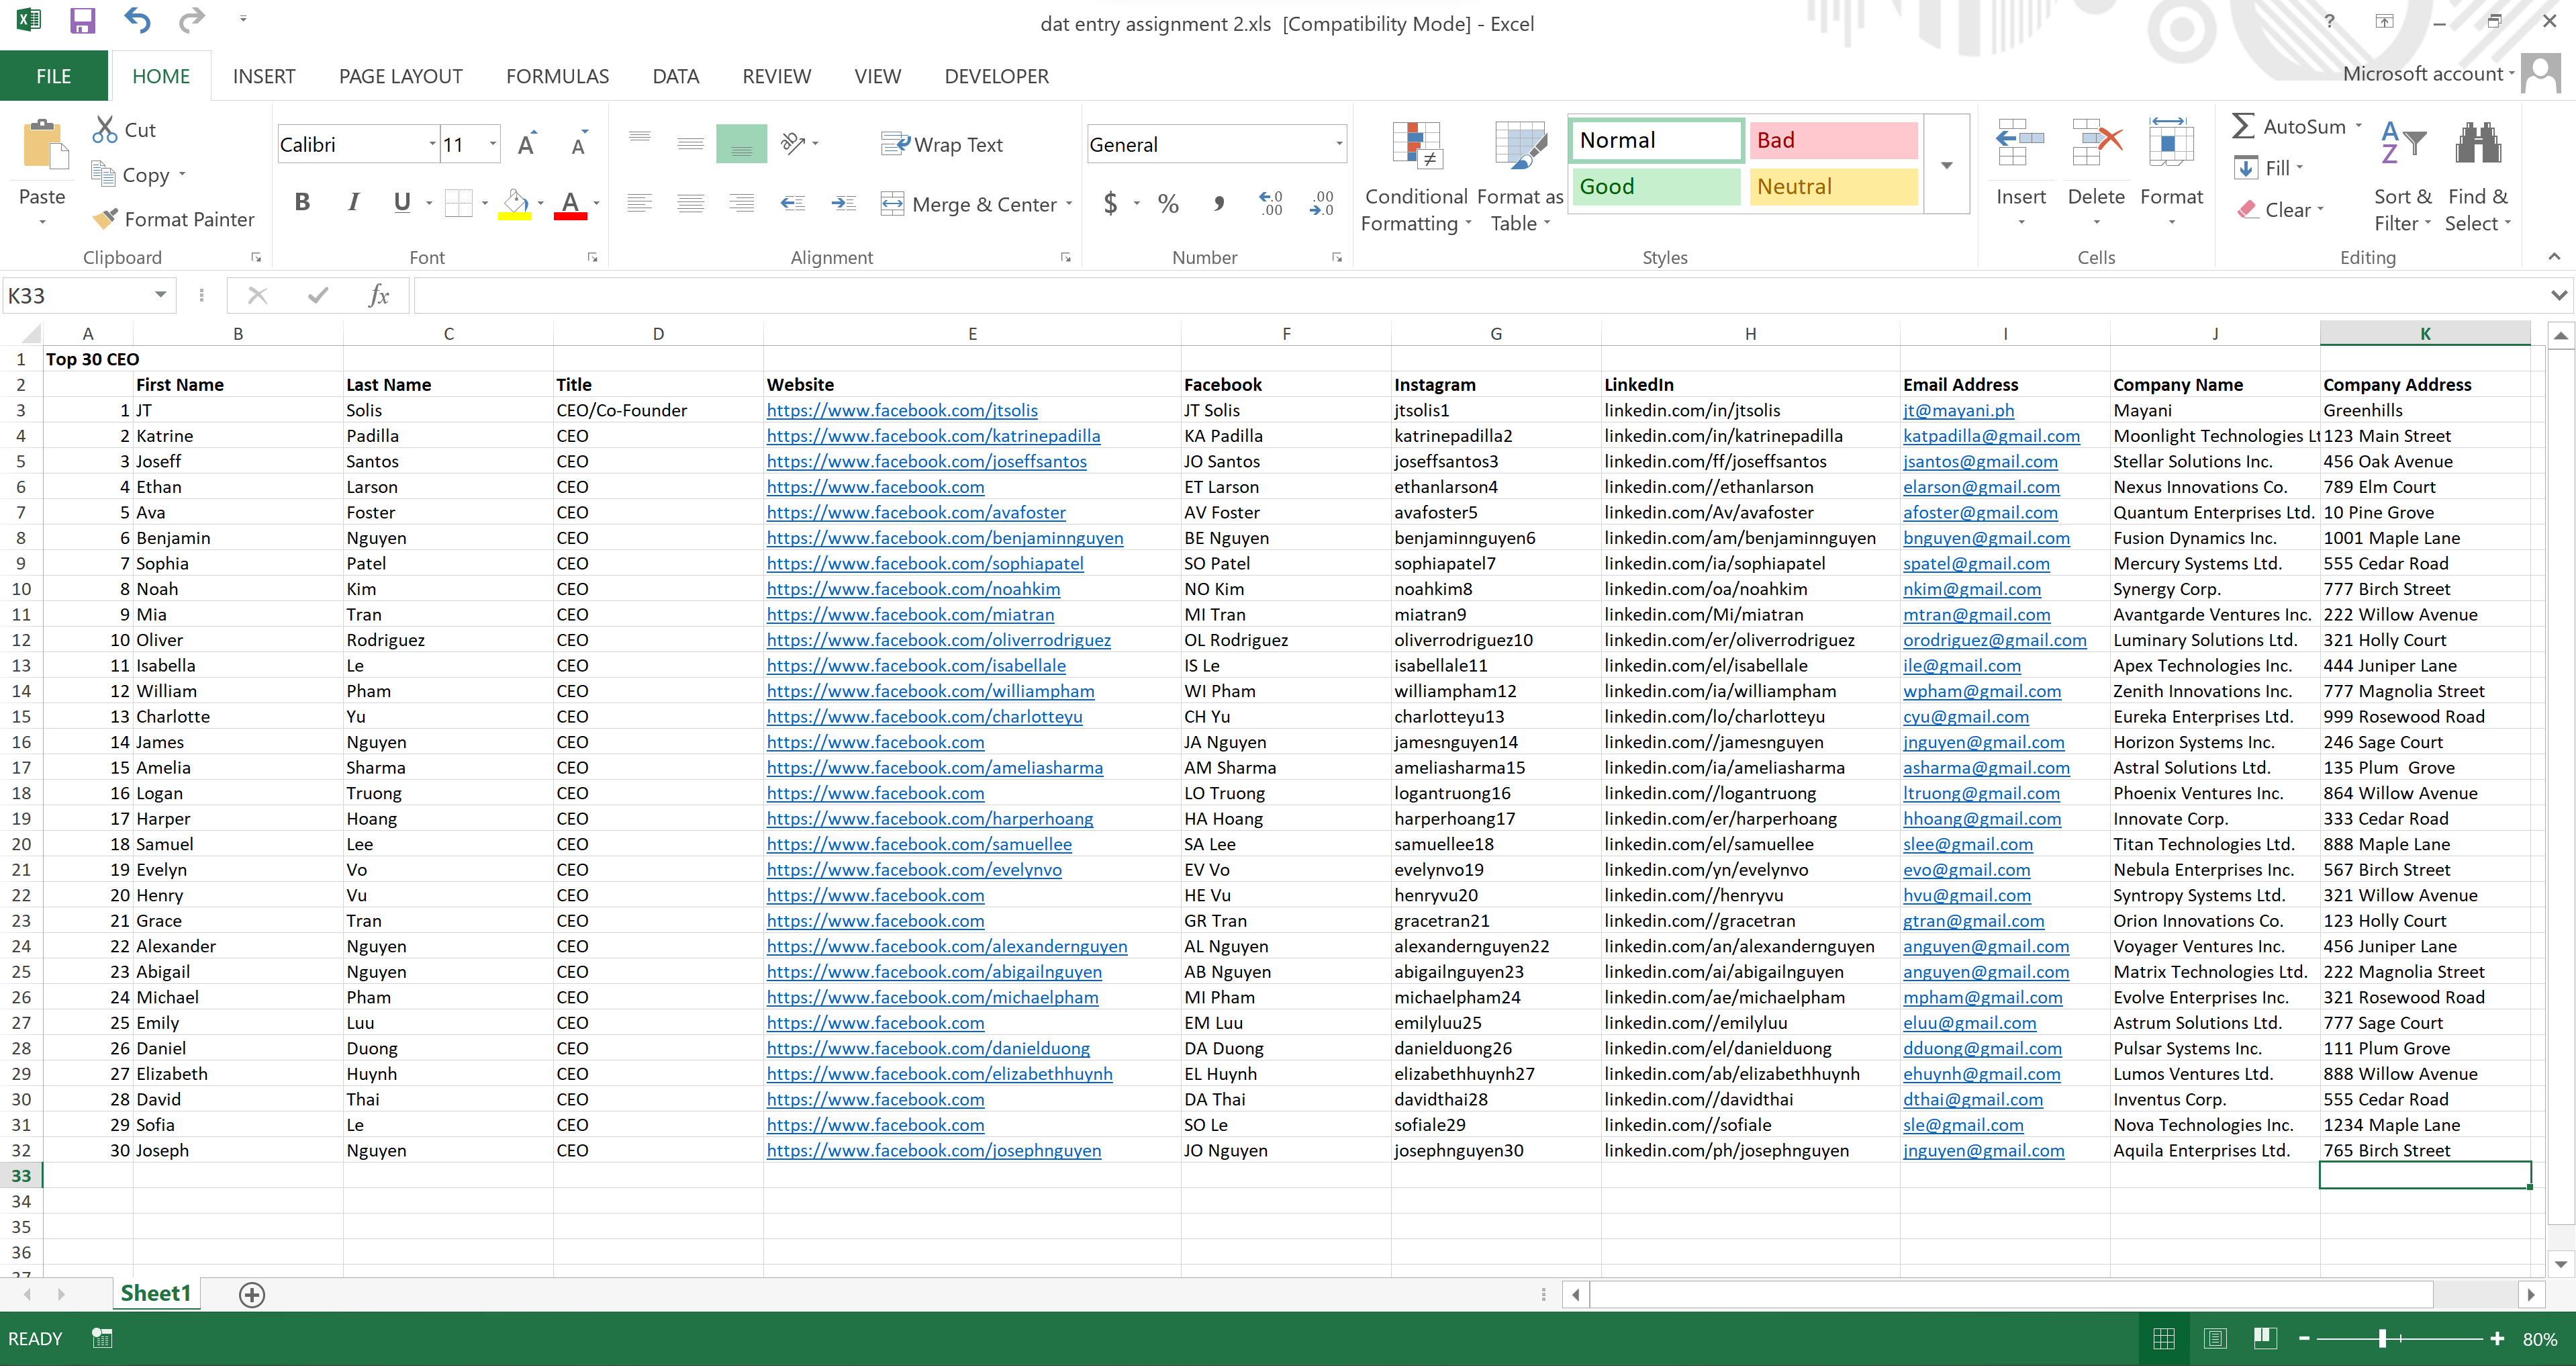The image size is (2576, 1366).
Task: Expand the font name dropdown showing Calibri
Action: point(432,145)
